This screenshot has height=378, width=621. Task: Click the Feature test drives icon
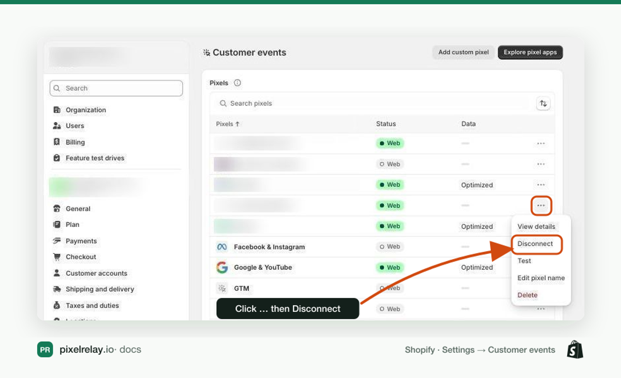pos(57,158)
